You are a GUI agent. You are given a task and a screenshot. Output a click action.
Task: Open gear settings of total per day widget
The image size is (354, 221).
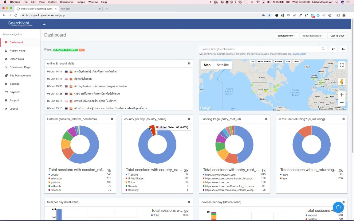(x=189, y=202)
